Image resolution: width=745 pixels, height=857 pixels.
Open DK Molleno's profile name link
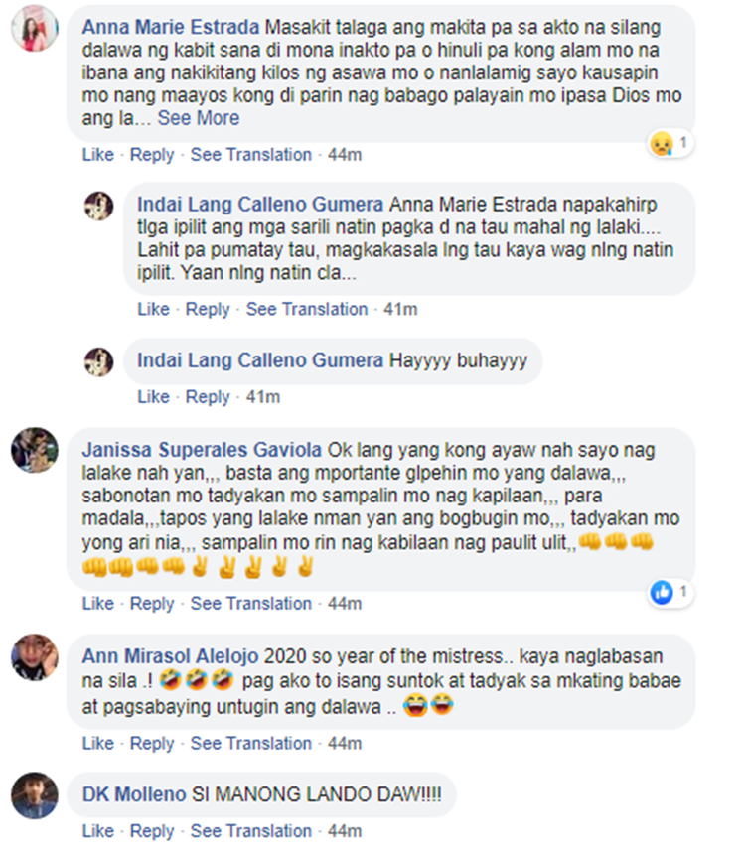(134, 794)
